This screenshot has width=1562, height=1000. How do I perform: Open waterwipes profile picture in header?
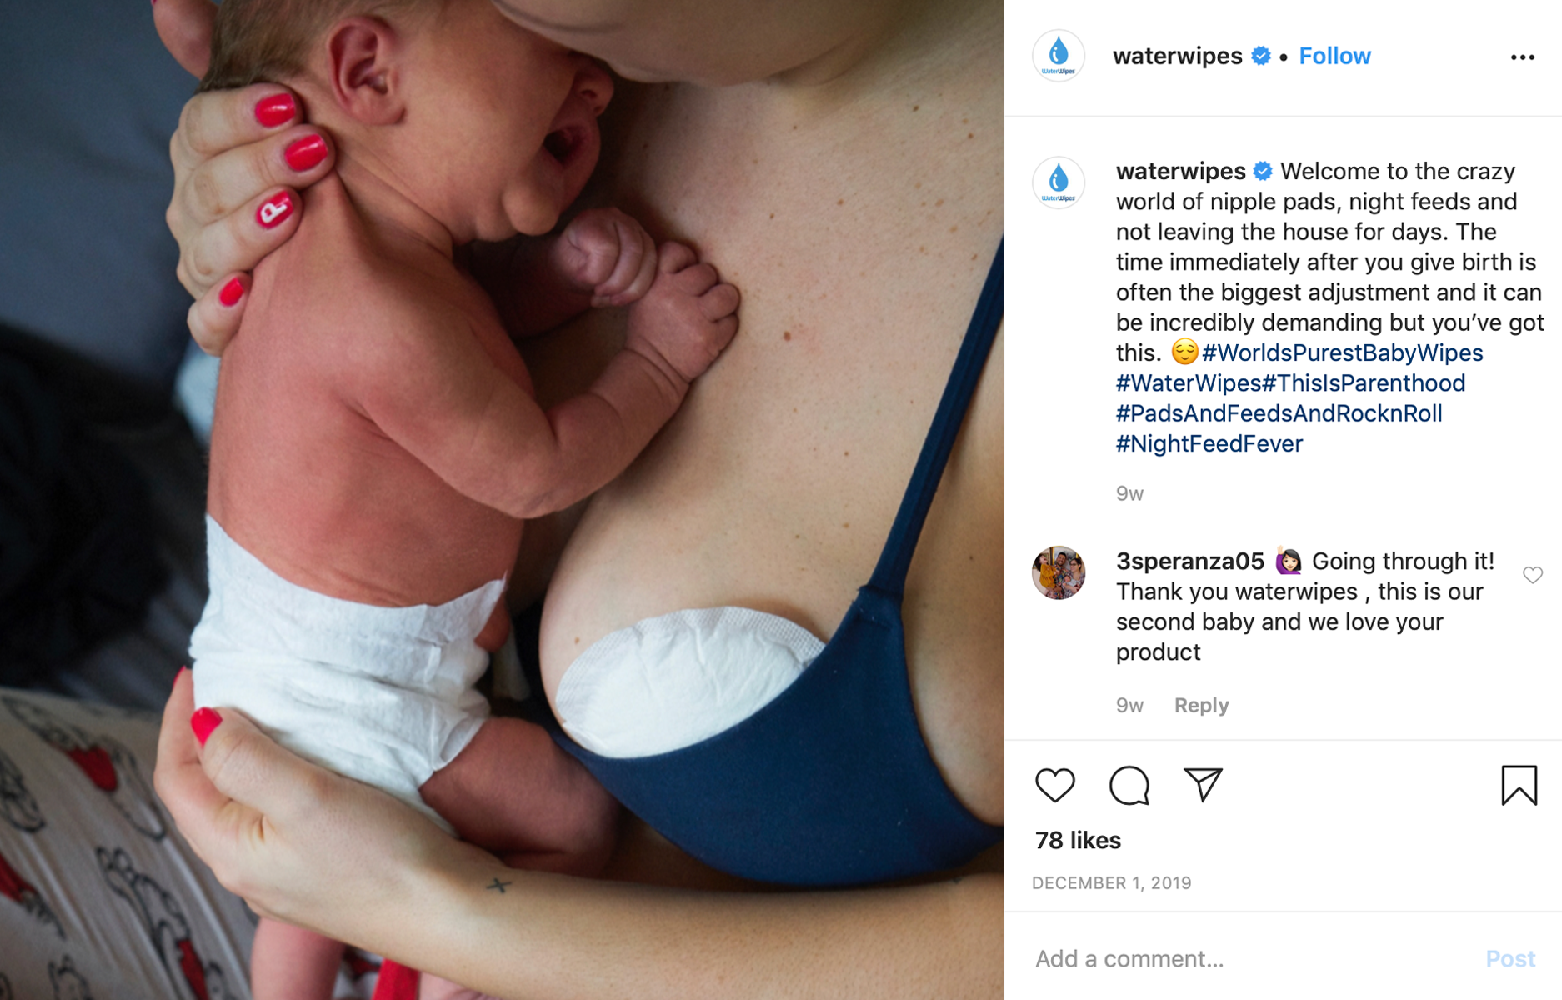[1059, 56]
